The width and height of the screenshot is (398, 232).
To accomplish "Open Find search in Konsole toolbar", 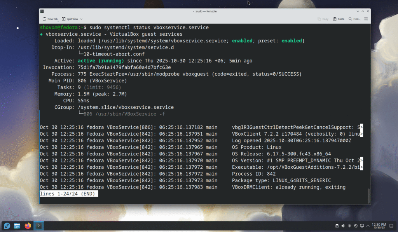I will tap(355, 19).
